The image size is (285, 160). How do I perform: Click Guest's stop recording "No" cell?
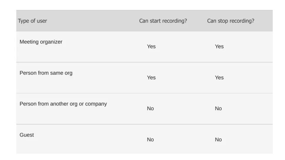pos(218,139)
